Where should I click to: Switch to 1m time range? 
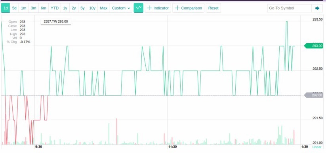pos(23,8)
